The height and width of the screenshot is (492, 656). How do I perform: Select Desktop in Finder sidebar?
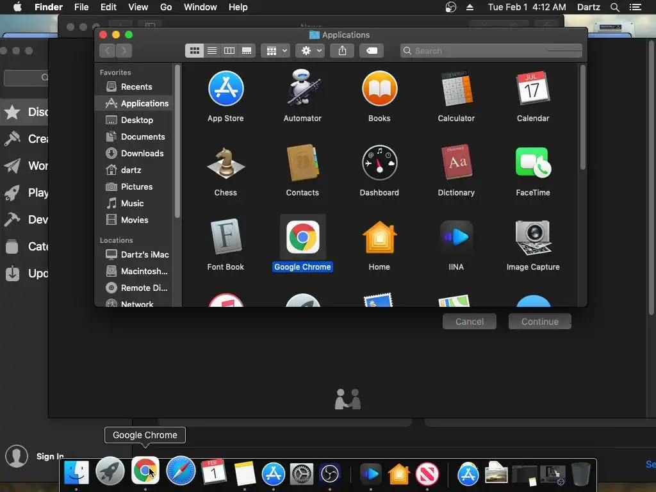tap(133, 120)
